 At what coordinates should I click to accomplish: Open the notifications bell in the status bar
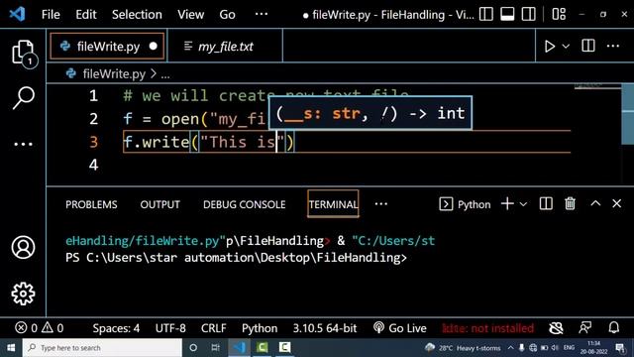point(614,327)
